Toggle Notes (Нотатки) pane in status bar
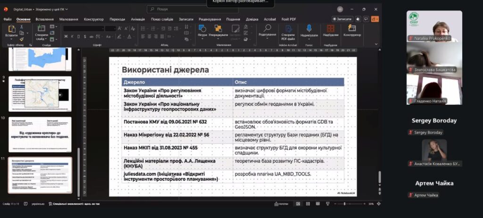 click(283, 204)
